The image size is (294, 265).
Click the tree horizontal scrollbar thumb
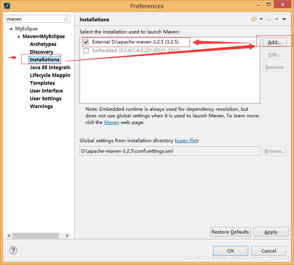36,235
